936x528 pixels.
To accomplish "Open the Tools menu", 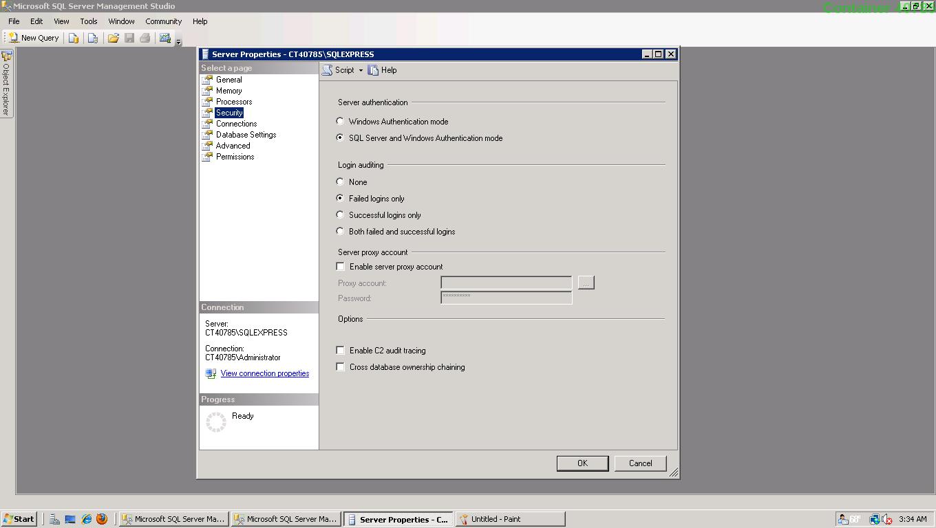I will click(x=88, y=21).
